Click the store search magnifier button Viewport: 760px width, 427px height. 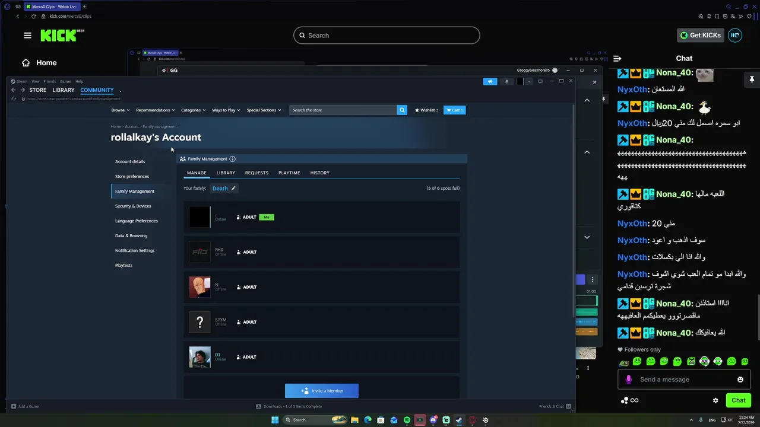[402, 110]
